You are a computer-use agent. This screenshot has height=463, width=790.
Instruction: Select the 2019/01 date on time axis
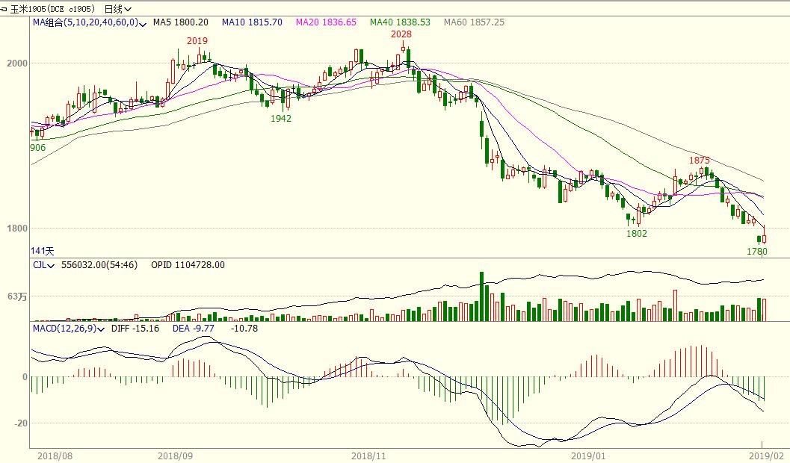pos(587,454)
